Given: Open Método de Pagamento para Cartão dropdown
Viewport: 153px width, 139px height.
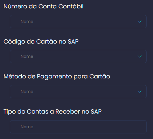Looking at the screenshot, I should (78, 92).
